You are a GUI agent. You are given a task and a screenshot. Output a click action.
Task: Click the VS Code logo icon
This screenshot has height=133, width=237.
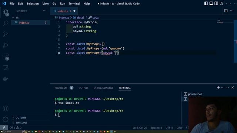4,3
